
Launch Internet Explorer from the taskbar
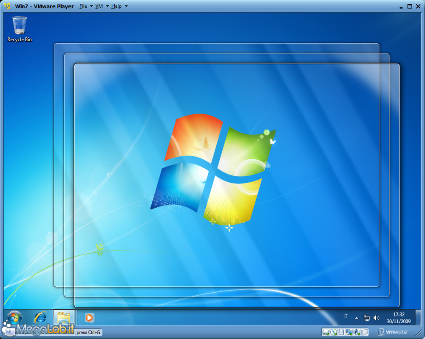40,318
